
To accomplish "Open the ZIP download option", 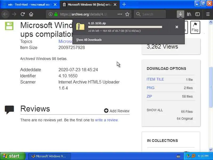I will [149, 96].
